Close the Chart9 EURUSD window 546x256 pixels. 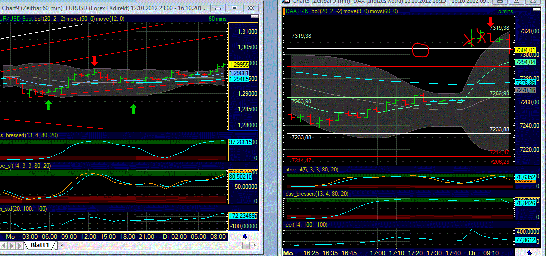(x=251, y=8)
